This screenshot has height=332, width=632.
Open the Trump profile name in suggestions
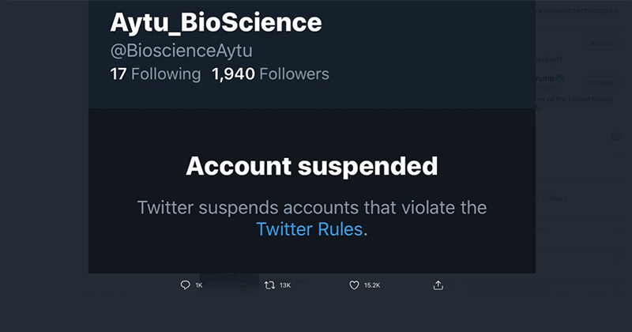pyautogui.click(x=544, y=79)
